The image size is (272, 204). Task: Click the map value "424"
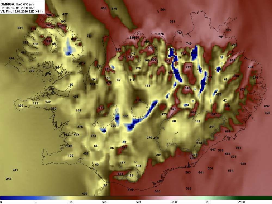click(x=11, y=58)
